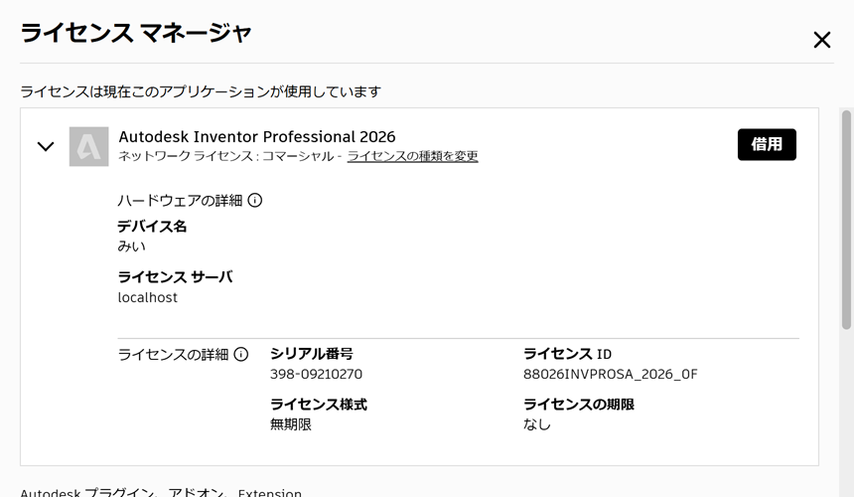This screenshot has height=497, width=854.
Task: Click the Autodesk プラグイン、アドオン、Extension heading
Action: [x=161, y=492]
